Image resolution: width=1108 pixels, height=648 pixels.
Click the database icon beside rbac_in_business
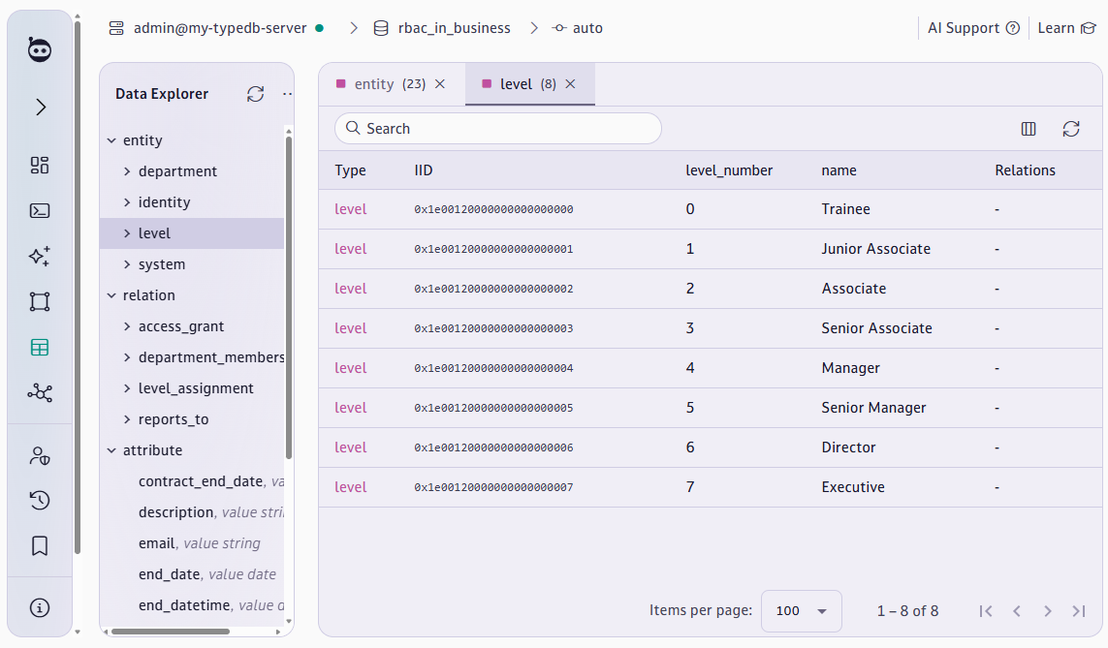tap(381, 28)
